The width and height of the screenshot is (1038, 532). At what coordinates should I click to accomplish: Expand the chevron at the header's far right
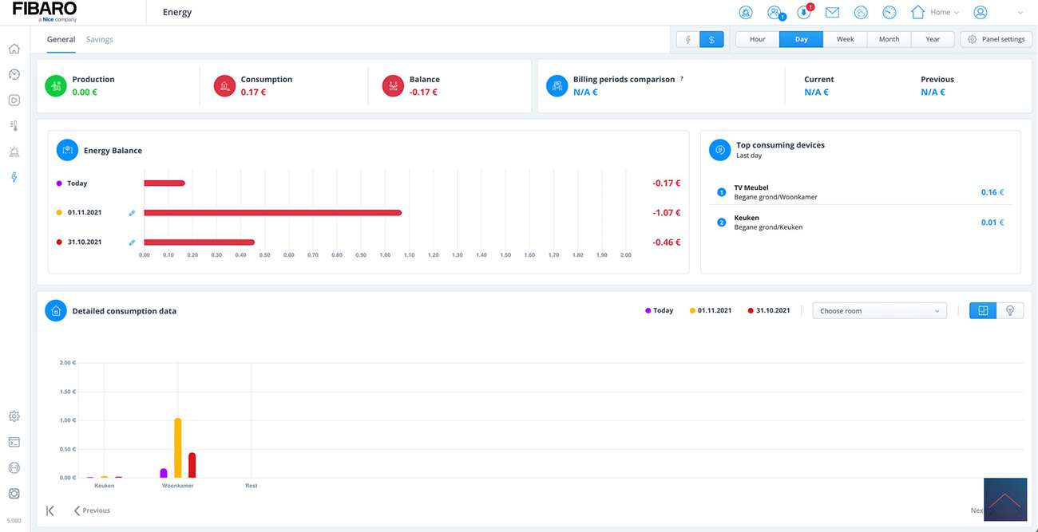[1020, 13]
